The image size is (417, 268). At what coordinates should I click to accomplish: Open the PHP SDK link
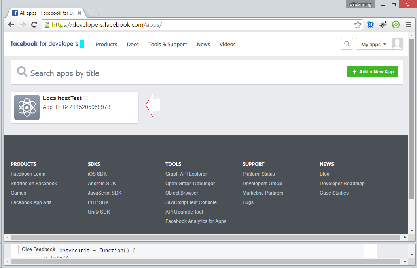click(x=99, y=202)
